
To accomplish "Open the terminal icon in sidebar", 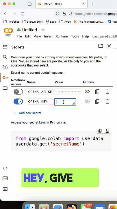I will click(x=5, y=189).
